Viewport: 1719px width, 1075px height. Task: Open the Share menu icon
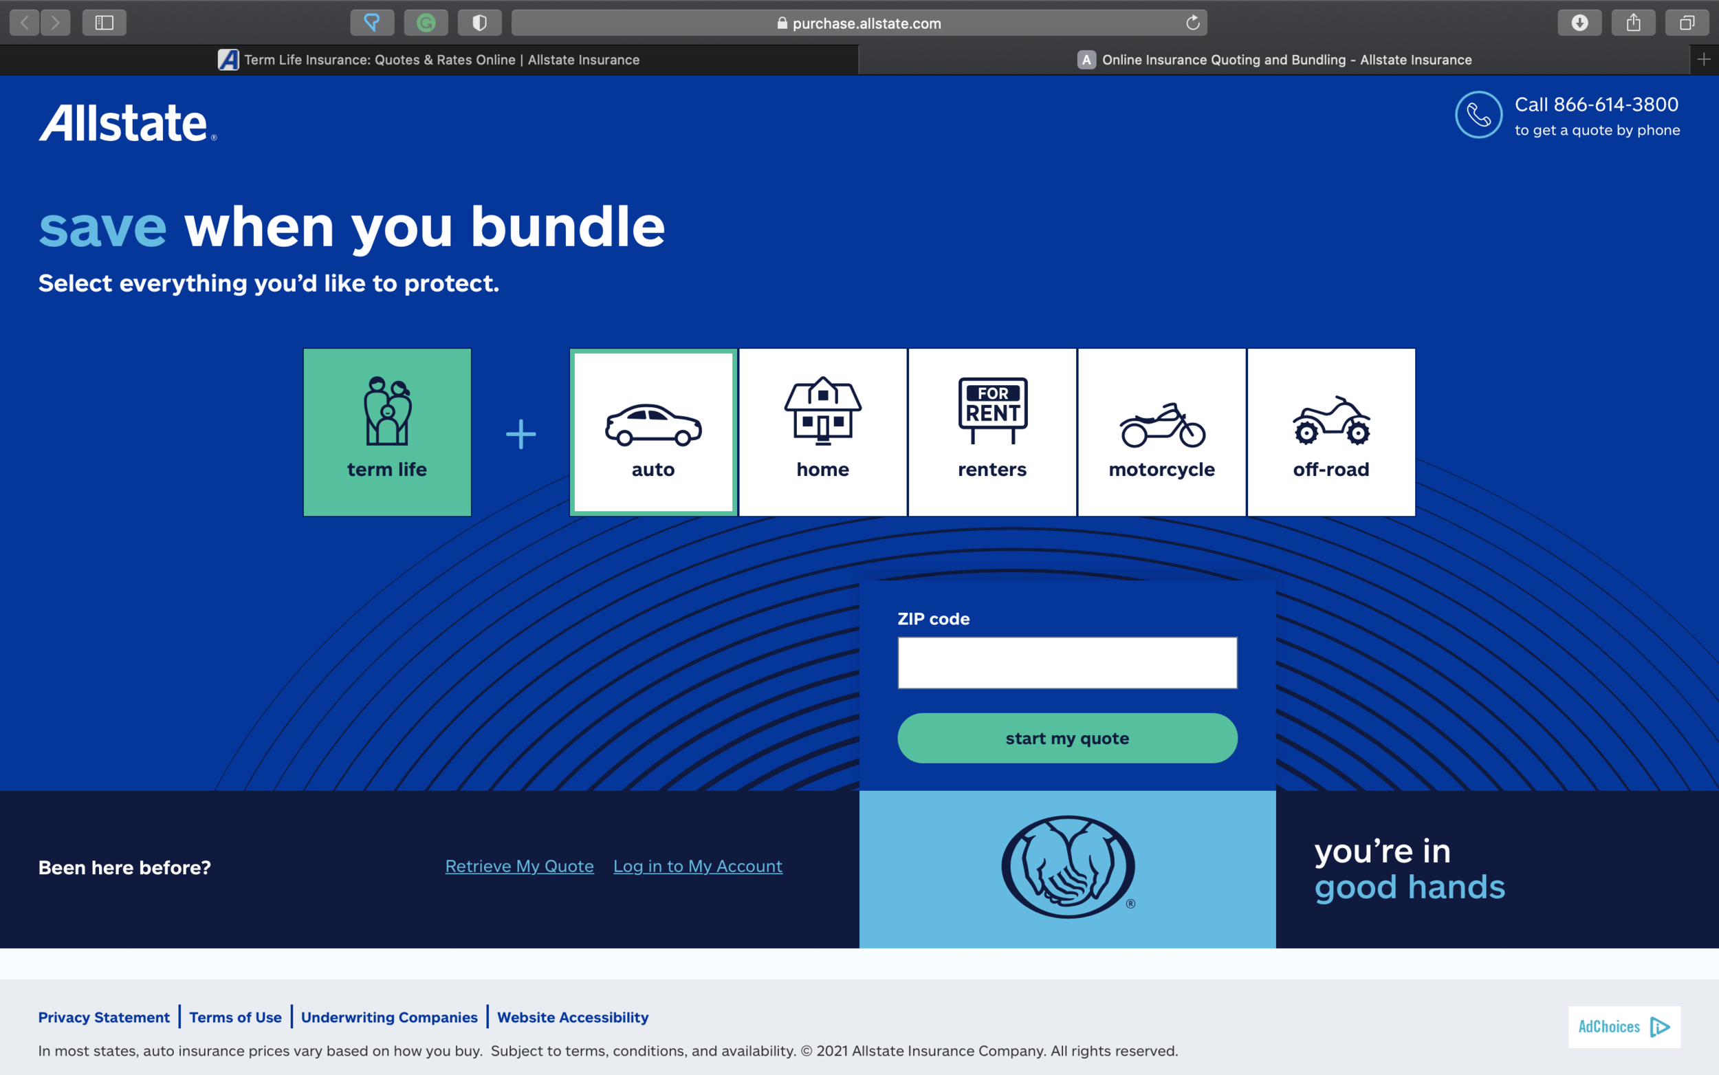click(1634, 23)
